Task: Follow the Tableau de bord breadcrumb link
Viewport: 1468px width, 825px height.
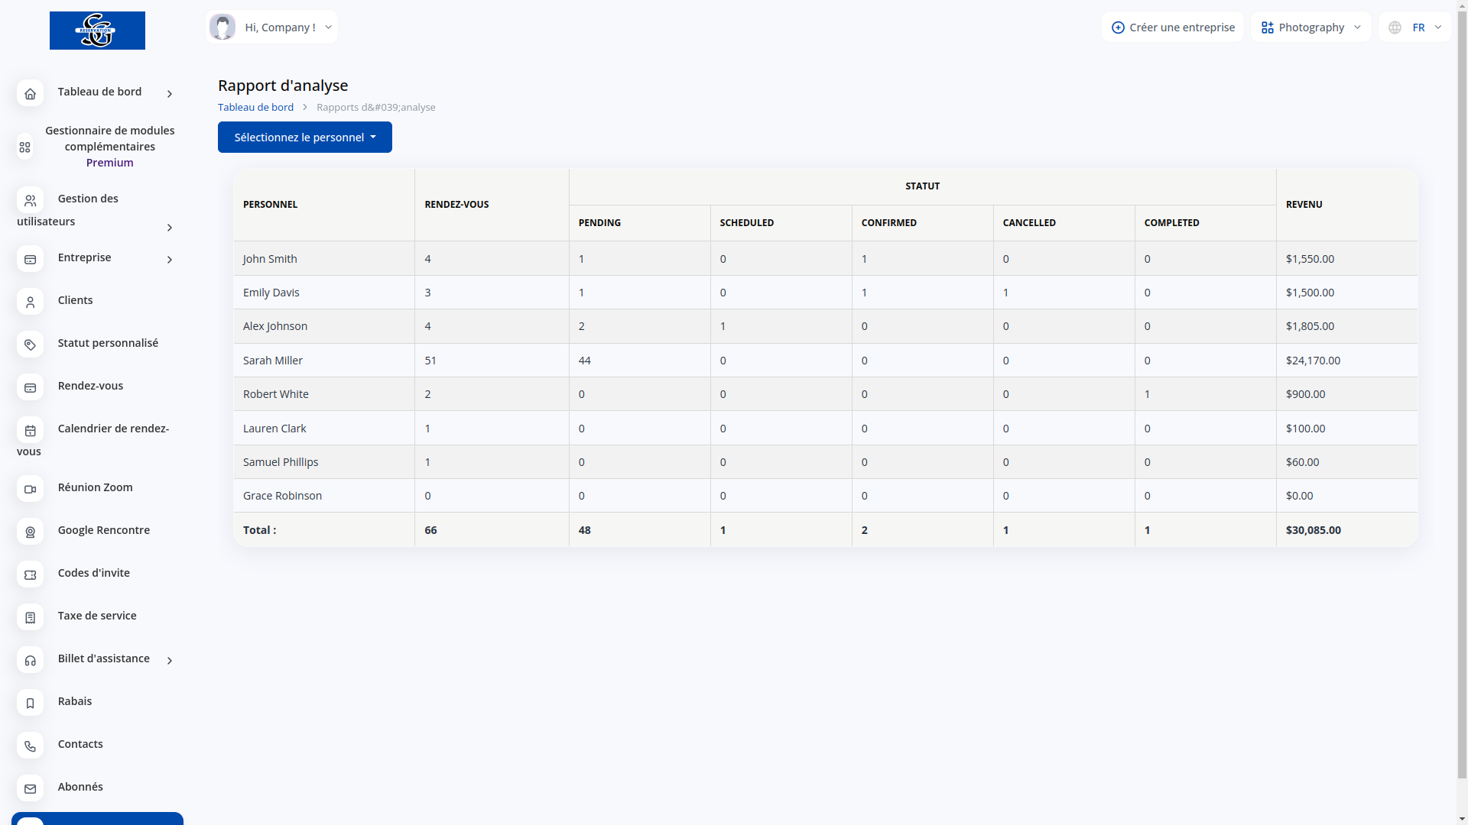Action: tap(255, 108)
